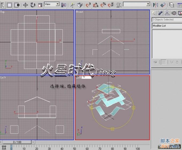Step time slider back with left arrow
Image resolution: width=182 pixels, height=150 pixels.
coord(1,142)
